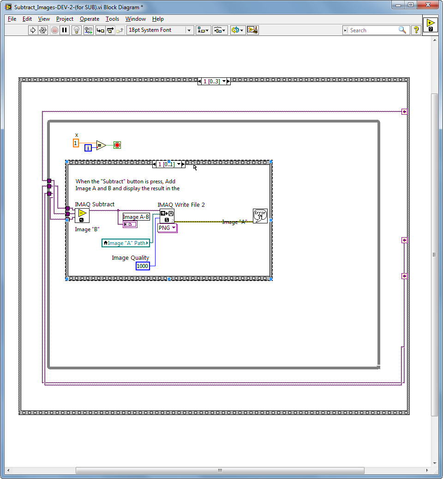Viewport: 443px width, 479px height.
Task: Expand the outer case selector 1 [0..3]
Action: pyautogui.click(x=224, y=82)
